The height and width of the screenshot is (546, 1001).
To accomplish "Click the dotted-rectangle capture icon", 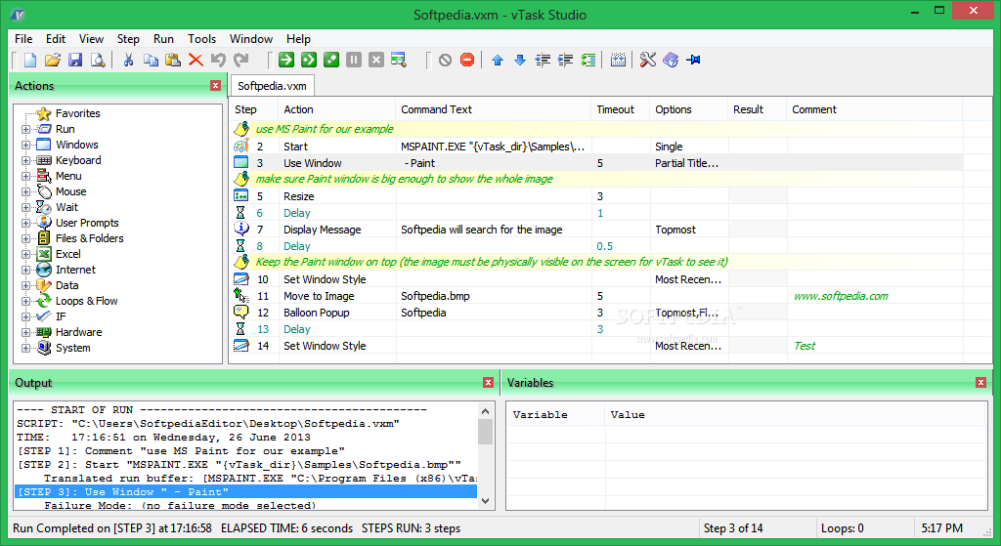I will point(618,60).
